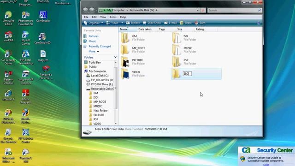Open CA Security Center desktop icon
This screenshot has width=295, height=166.
tap(8, 58)
